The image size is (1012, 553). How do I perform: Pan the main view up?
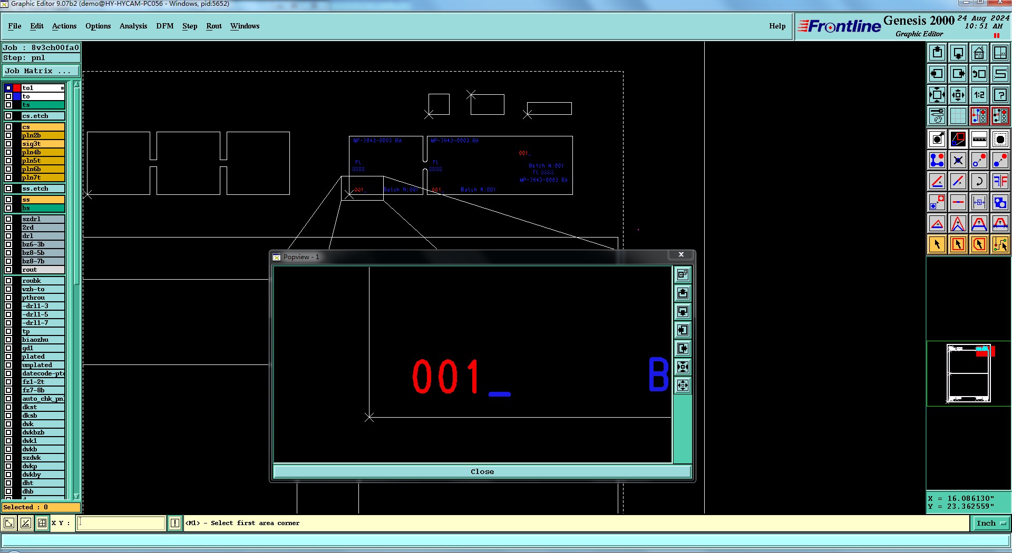937,53
